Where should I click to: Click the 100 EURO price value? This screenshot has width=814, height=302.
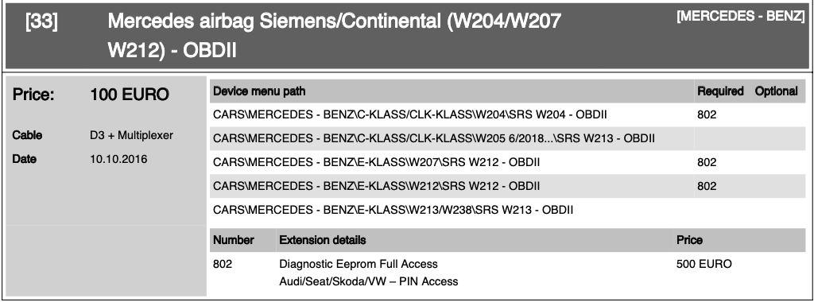coord(130,95)
